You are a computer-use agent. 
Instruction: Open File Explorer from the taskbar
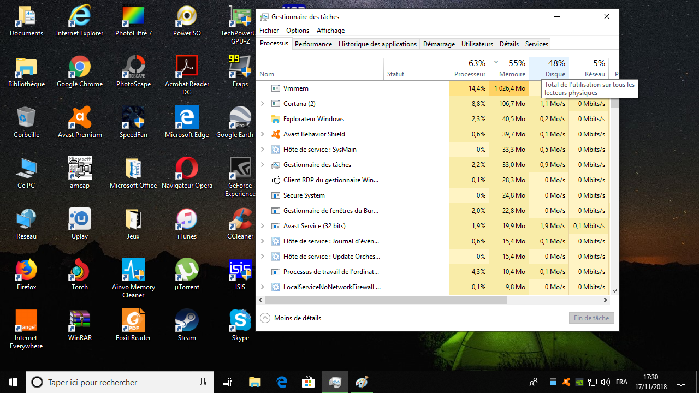click(255, 382)
